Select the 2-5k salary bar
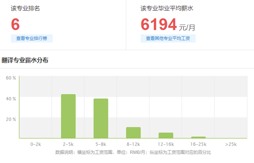Image resolution: width=254 pixels, height=163 pixels. coord(68,116)
